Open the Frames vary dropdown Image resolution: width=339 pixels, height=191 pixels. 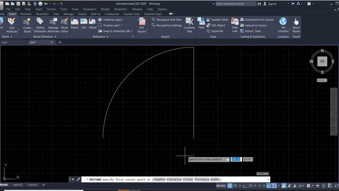coord(122,25)
